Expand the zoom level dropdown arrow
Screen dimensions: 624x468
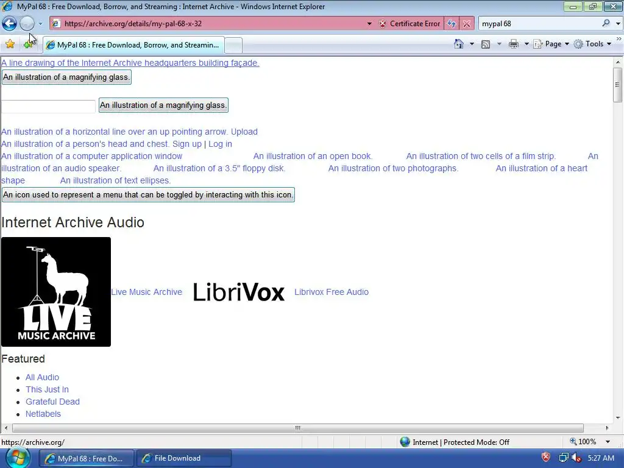click(x=608, y=442)
